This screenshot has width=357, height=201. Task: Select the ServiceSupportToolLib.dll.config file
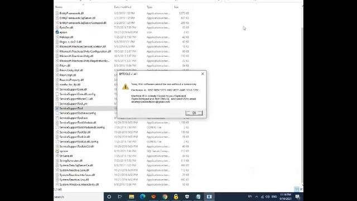79,141
